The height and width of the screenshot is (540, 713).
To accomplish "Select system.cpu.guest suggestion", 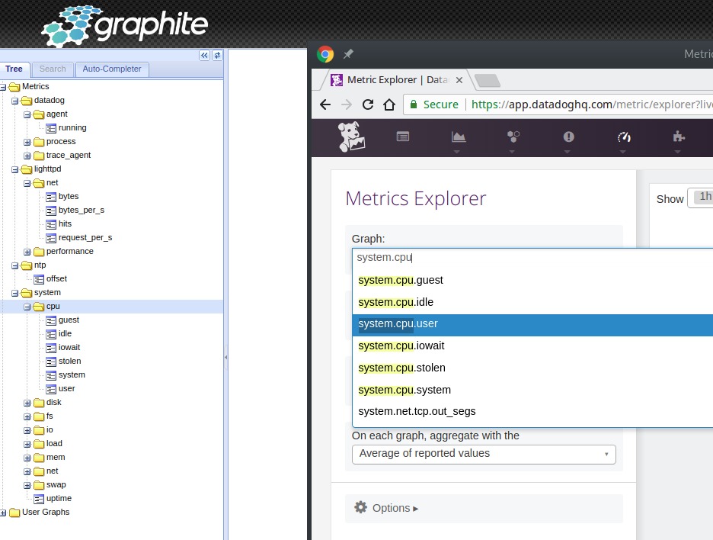I will 532,280.
